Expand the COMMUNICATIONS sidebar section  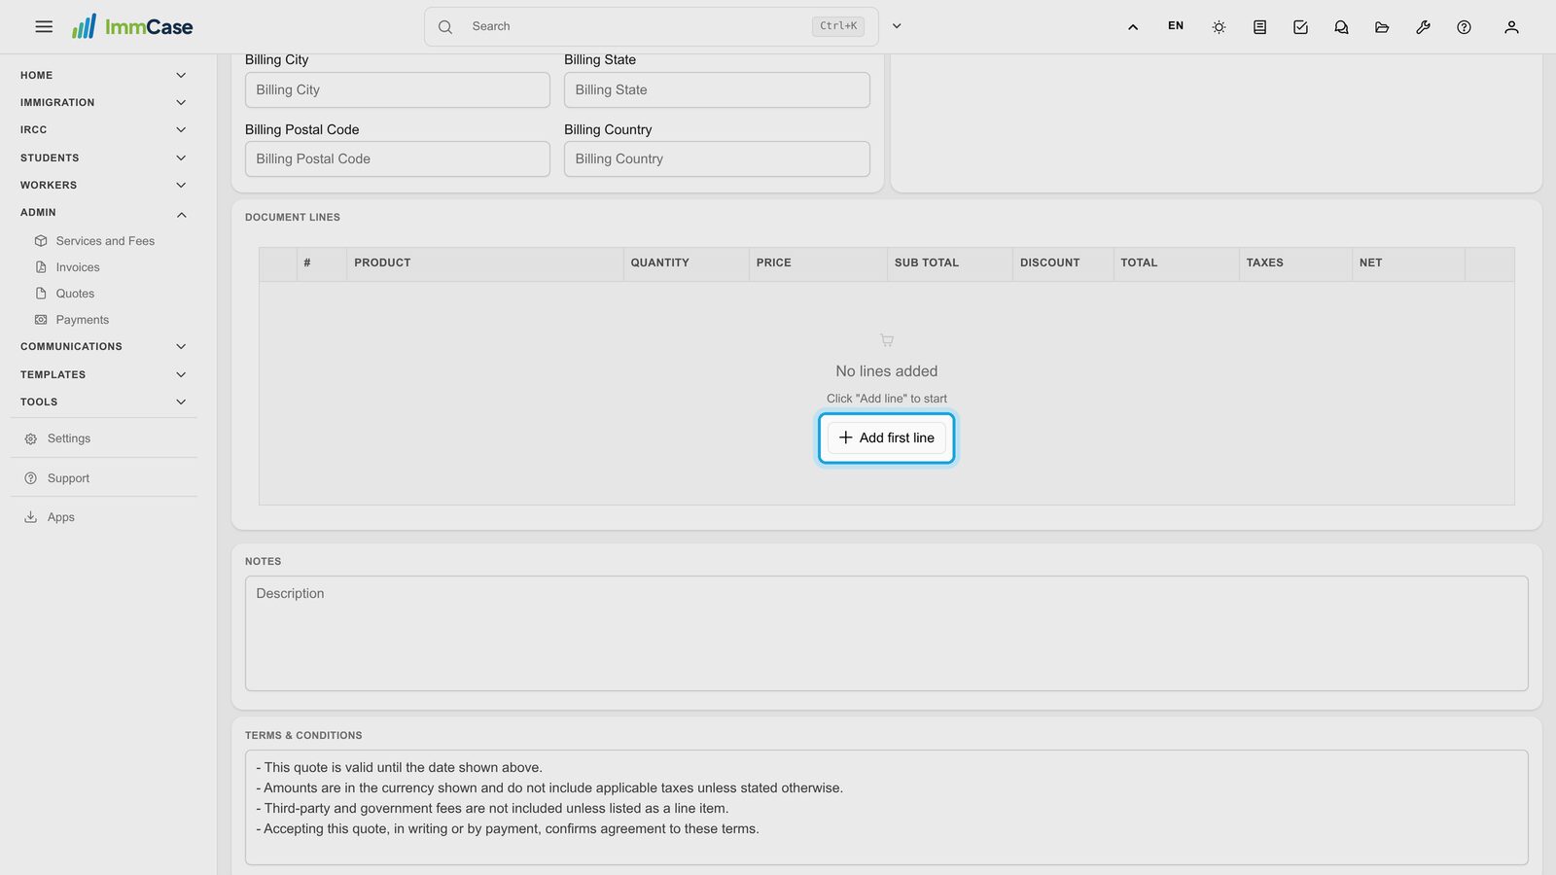pyautogui.click(x=104, y=346)
